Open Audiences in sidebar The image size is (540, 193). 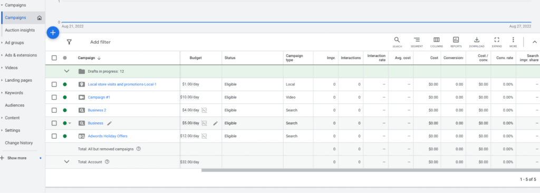[x=15, y=105]
